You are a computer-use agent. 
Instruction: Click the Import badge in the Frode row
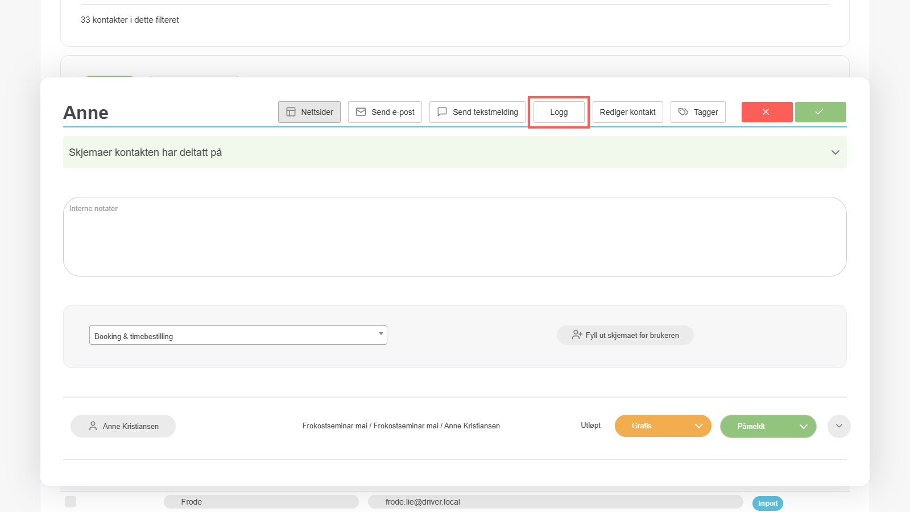[768, 503]
